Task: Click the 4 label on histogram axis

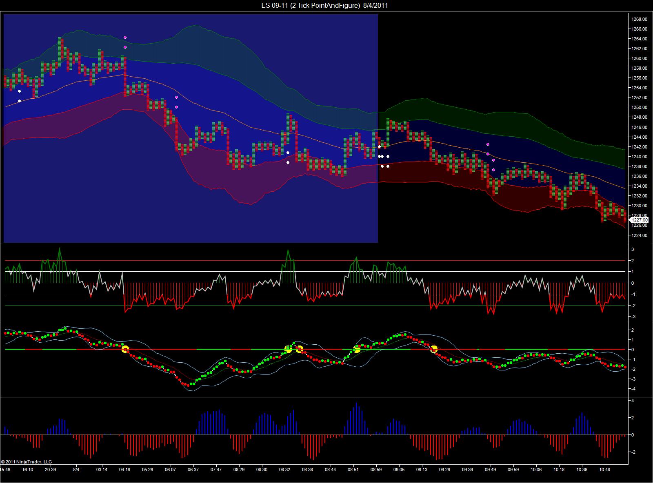Action: point(633,401)
